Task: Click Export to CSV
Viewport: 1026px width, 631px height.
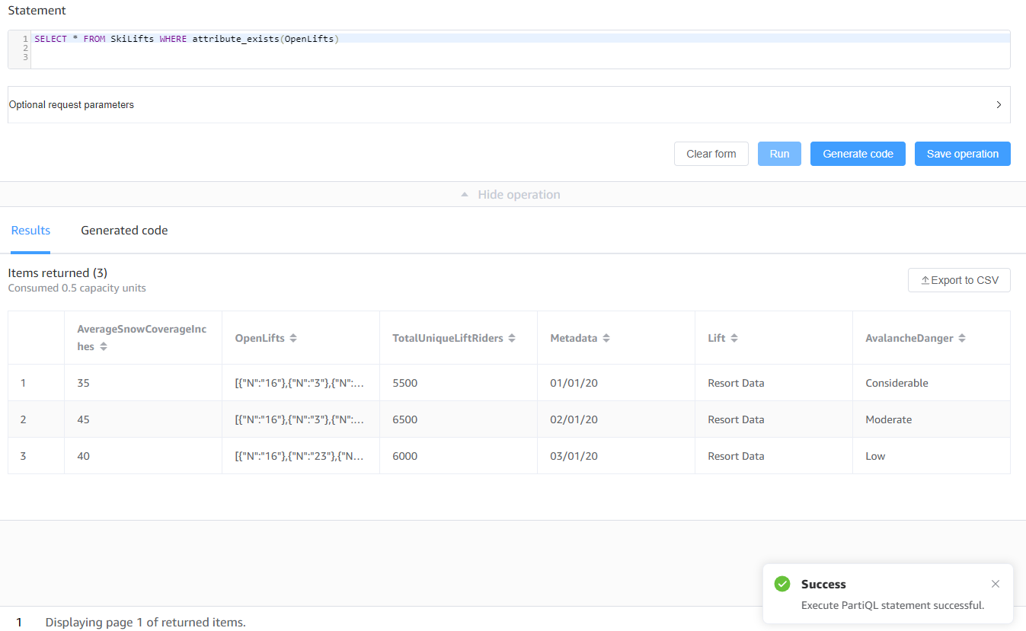Action: [x=959, y=280]
